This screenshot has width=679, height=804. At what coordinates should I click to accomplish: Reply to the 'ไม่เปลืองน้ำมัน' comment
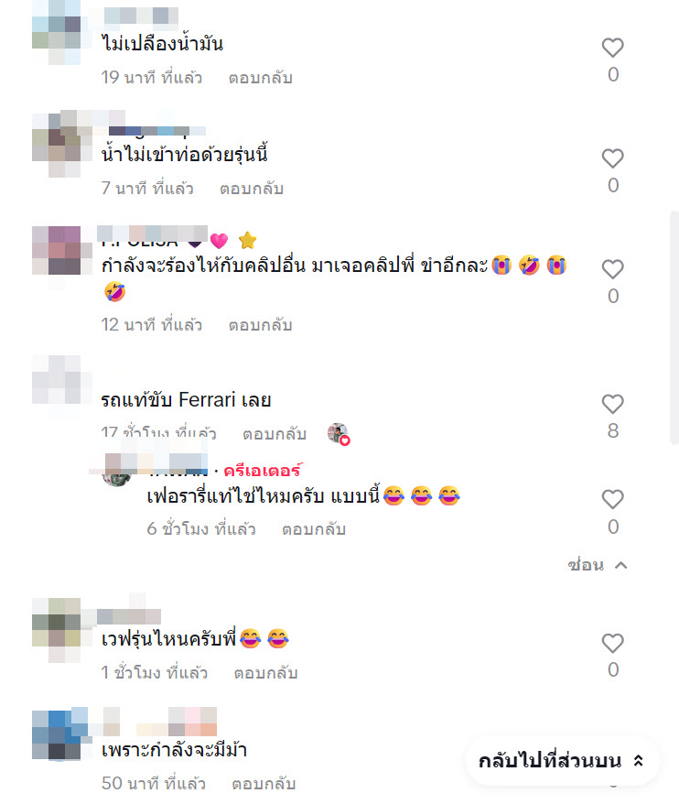pos(260,78)
